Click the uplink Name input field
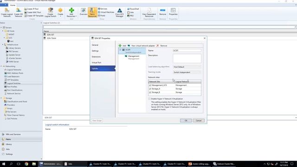This screenshot has height=167, width=297. (x=187, y=51)
